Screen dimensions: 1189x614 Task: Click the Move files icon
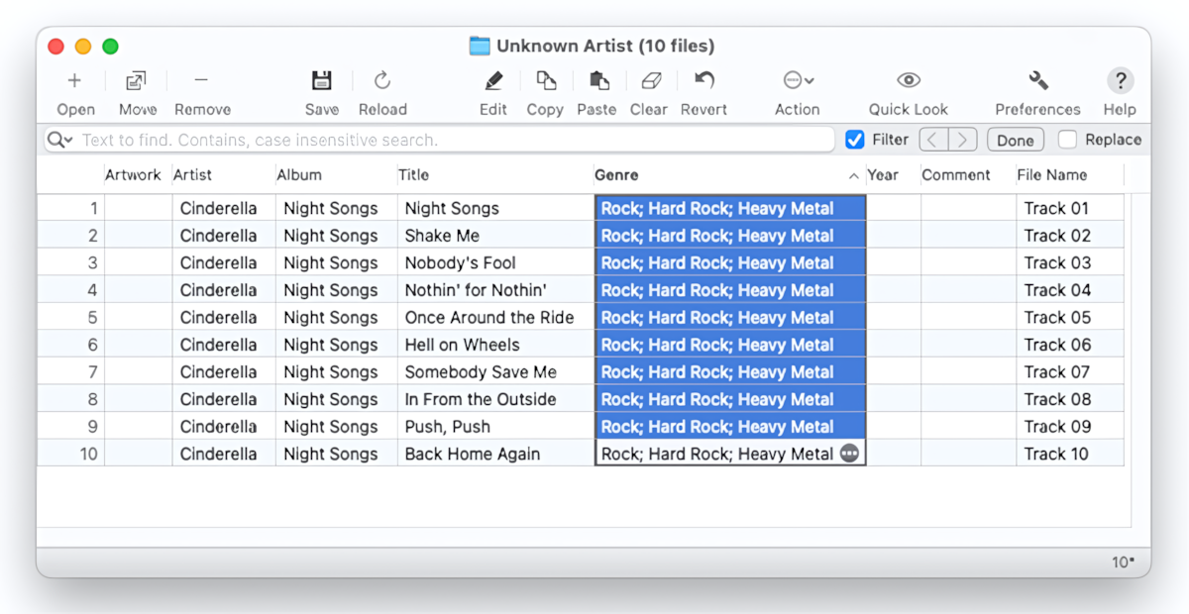point(137,81)
